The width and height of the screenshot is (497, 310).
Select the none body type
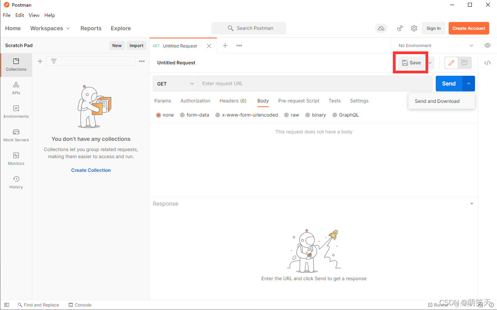pos(165,115)
